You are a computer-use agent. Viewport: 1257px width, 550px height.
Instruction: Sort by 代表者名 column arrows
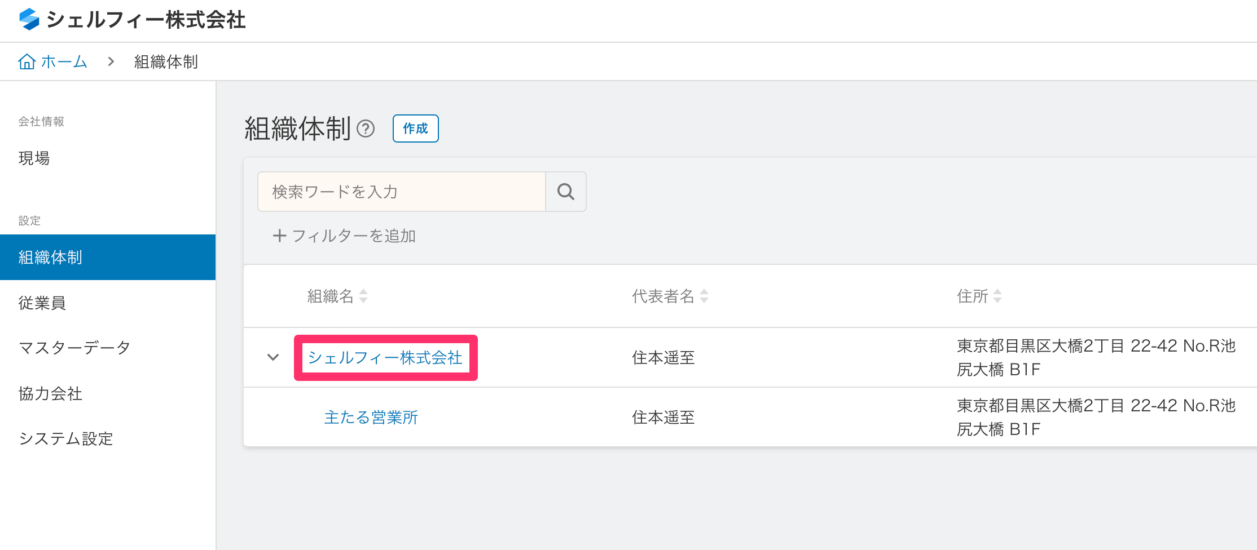pyautogui.click(x=704, y=296)
